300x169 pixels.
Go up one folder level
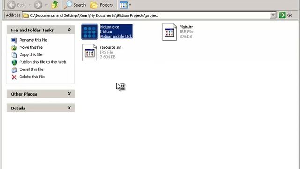[x=55, y=5]
